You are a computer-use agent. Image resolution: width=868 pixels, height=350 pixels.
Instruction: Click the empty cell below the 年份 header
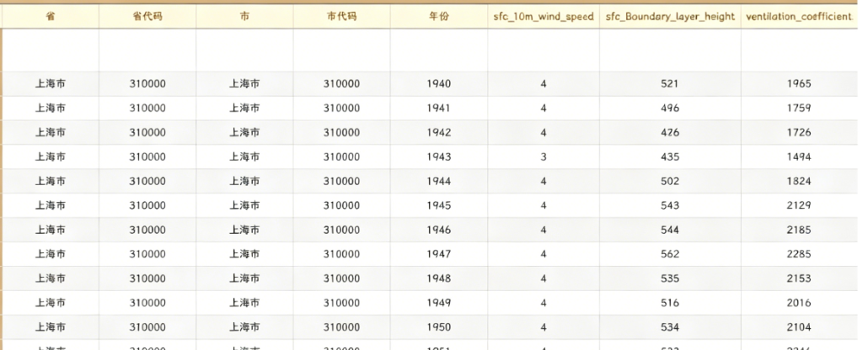[x=439, y=50]
